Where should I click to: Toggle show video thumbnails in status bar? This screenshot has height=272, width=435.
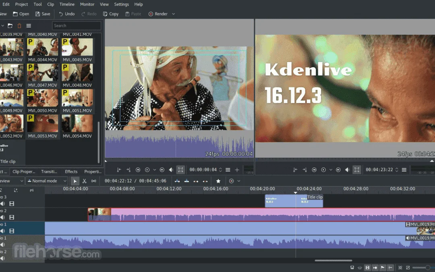tap(367, 268)
